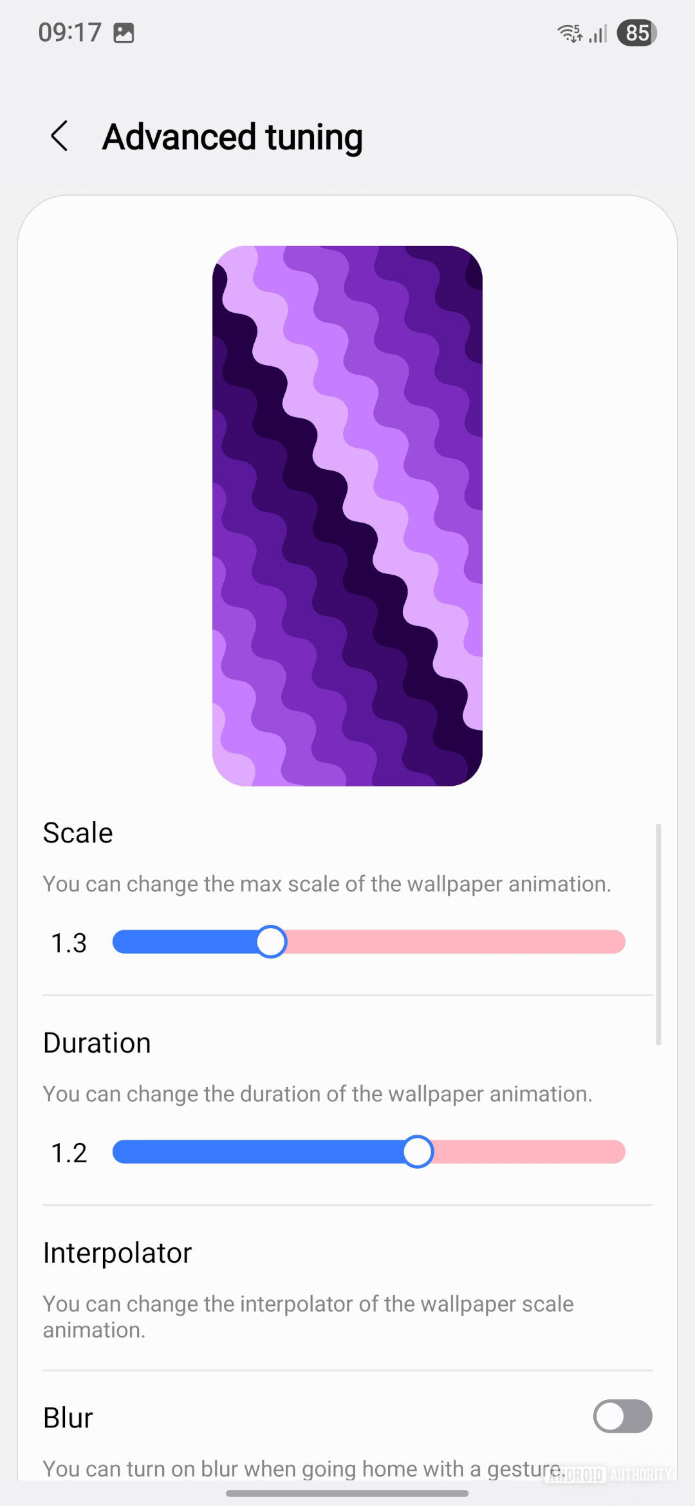
Task: Tap the purple wavy wallpaper preview
Action: coord(347,516)
